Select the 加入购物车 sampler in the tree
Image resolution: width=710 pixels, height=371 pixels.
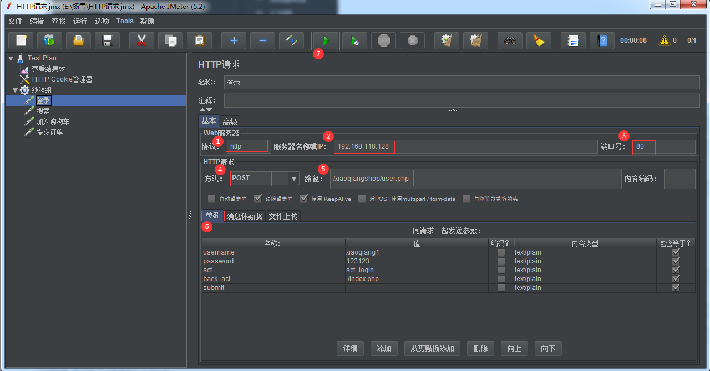click(x=53, y=121)
